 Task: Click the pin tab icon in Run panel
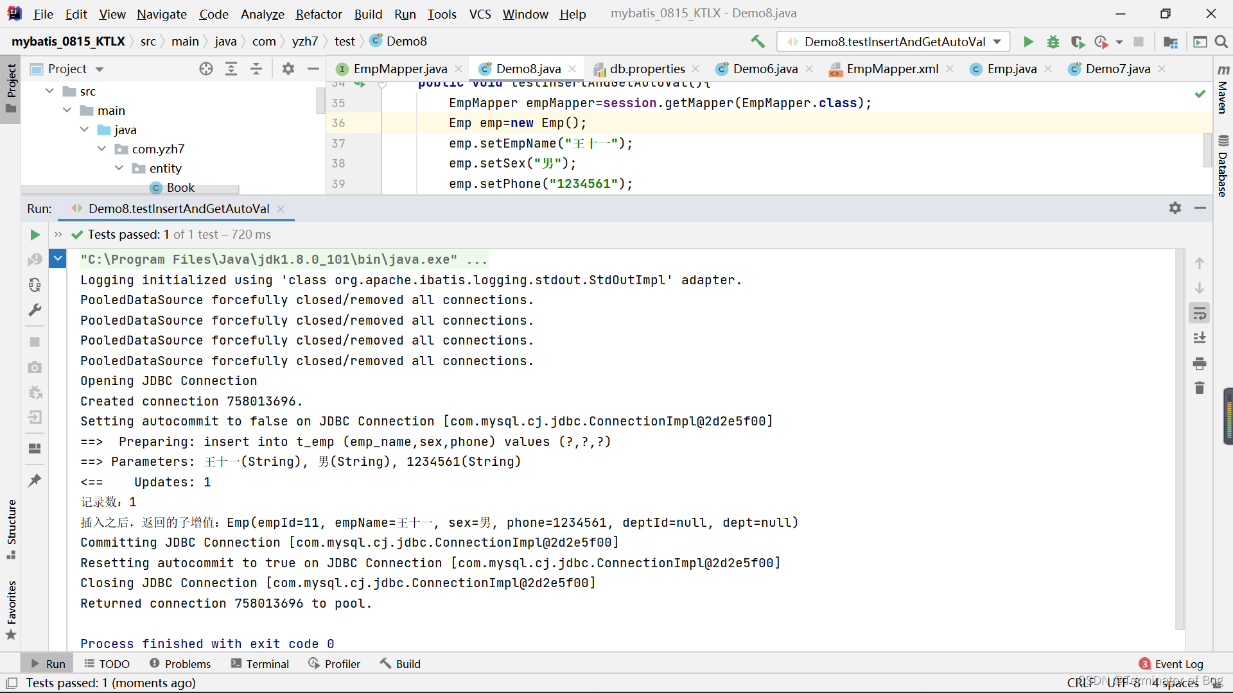click(x=35, y=480)
